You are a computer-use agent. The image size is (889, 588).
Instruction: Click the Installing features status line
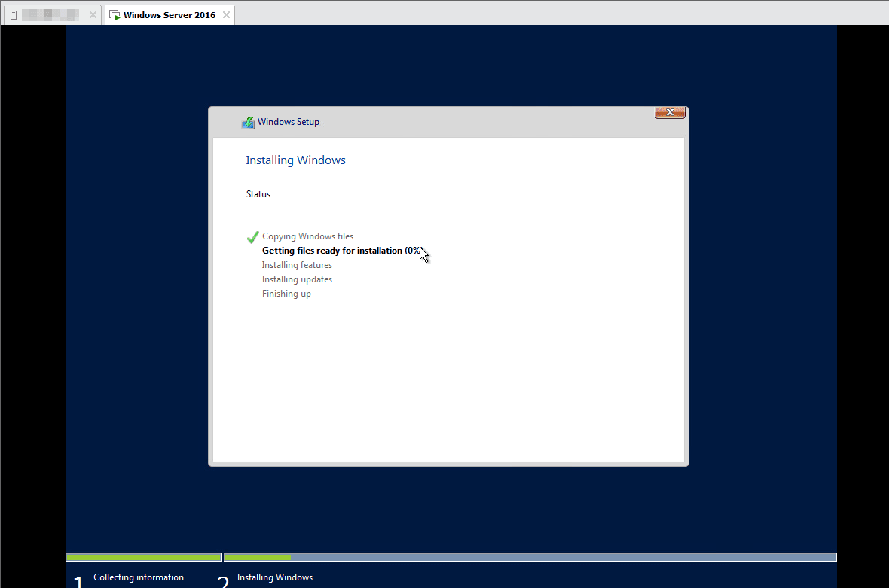point(297,264)
